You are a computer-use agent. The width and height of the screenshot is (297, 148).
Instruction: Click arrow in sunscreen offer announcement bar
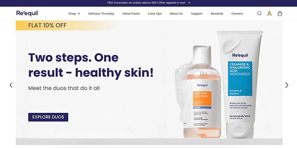189,3
